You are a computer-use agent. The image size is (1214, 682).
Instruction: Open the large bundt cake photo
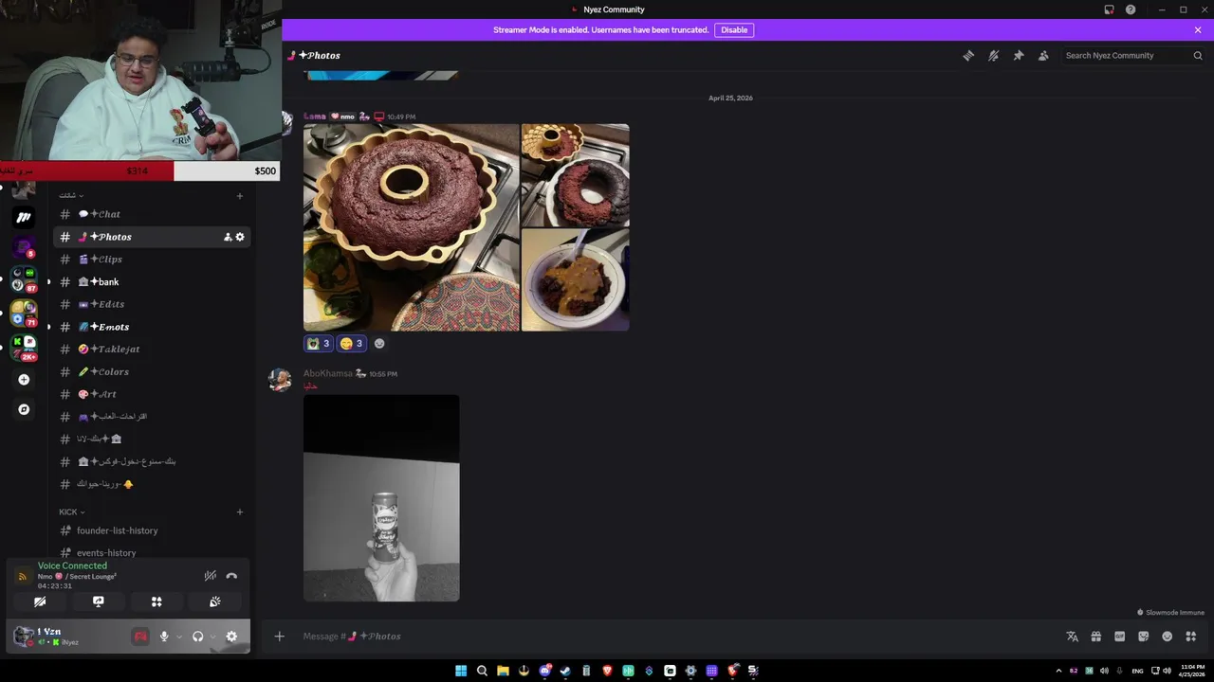click(x=412, y=227)
